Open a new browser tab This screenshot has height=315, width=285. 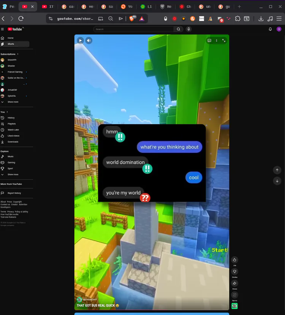point(239,6)
